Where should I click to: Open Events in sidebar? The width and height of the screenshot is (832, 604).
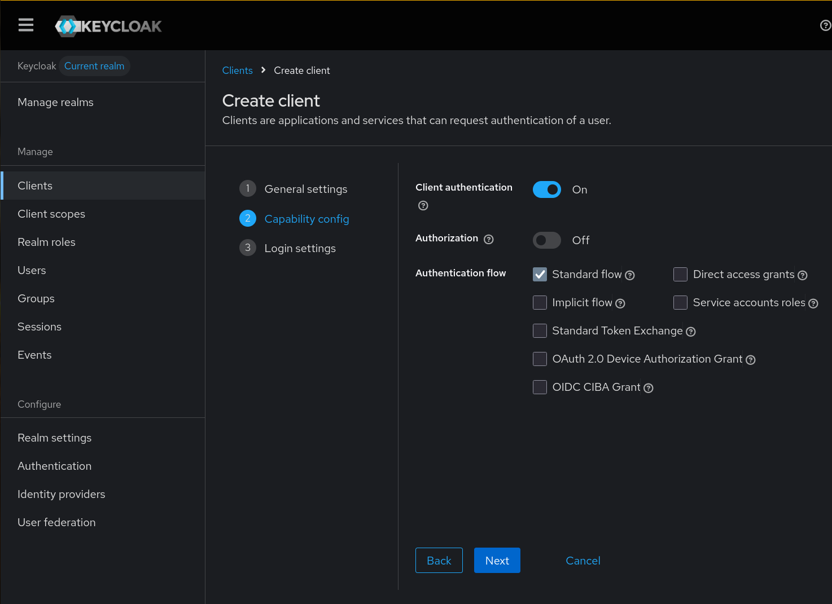pyautogui.click(x=103, y=355)
